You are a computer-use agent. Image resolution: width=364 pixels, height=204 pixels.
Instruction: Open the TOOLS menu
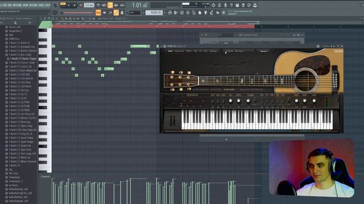pos(42,5)
